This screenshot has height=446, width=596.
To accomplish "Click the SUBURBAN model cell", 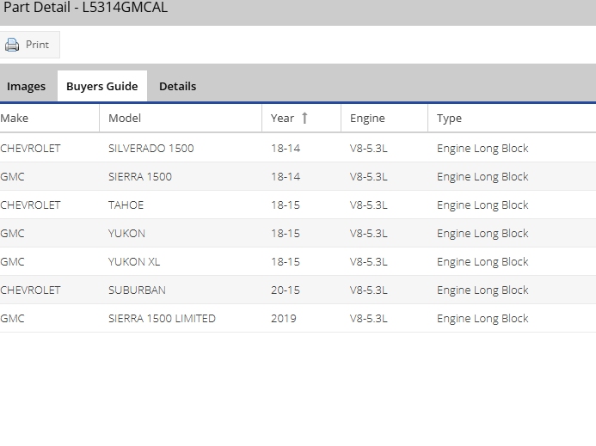I will point(138,290).
